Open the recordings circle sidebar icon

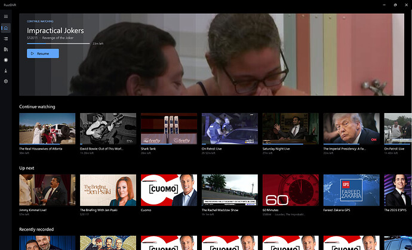tap(6, 60)
